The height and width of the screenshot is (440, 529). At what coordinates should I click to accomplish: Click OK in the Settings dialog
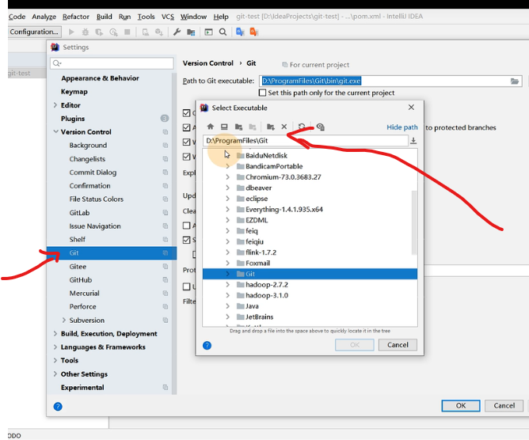point(461,406)
